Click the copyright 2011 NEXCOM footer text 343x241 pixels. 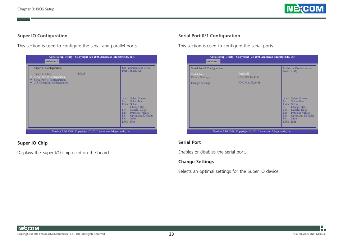click(61, 234)
